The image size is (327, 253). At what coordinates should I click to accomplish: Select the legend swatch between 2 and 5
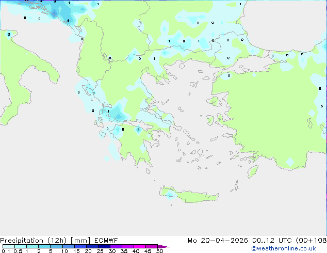click(x=44, y=246)
